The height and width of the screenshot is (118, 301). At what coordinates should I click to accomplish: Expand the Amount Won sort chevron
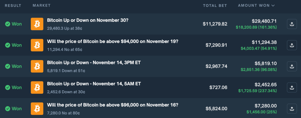tap(273, 6)
